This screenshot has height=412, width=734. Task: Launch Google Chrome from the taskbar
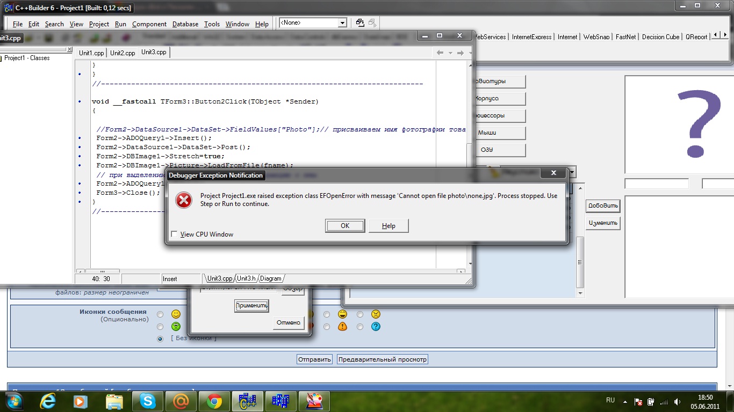(214, 401)
